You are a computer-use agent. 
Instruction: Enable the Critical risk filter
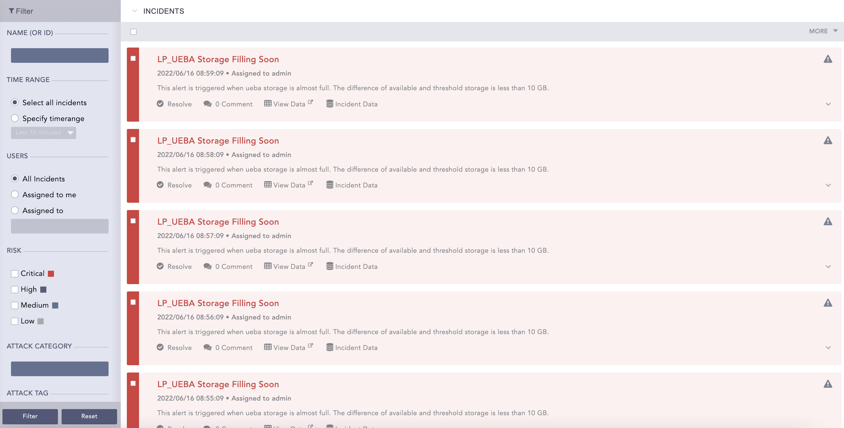click(x=14, y=273)
